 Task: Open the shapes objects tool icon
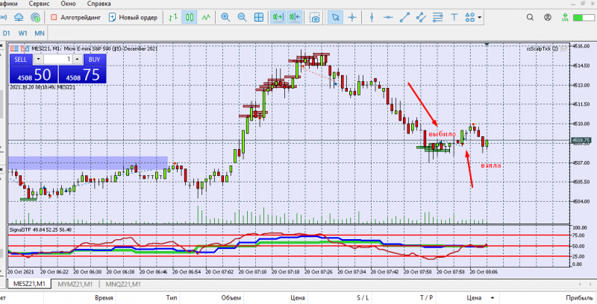pyautogui.click(x=470, y=17)
